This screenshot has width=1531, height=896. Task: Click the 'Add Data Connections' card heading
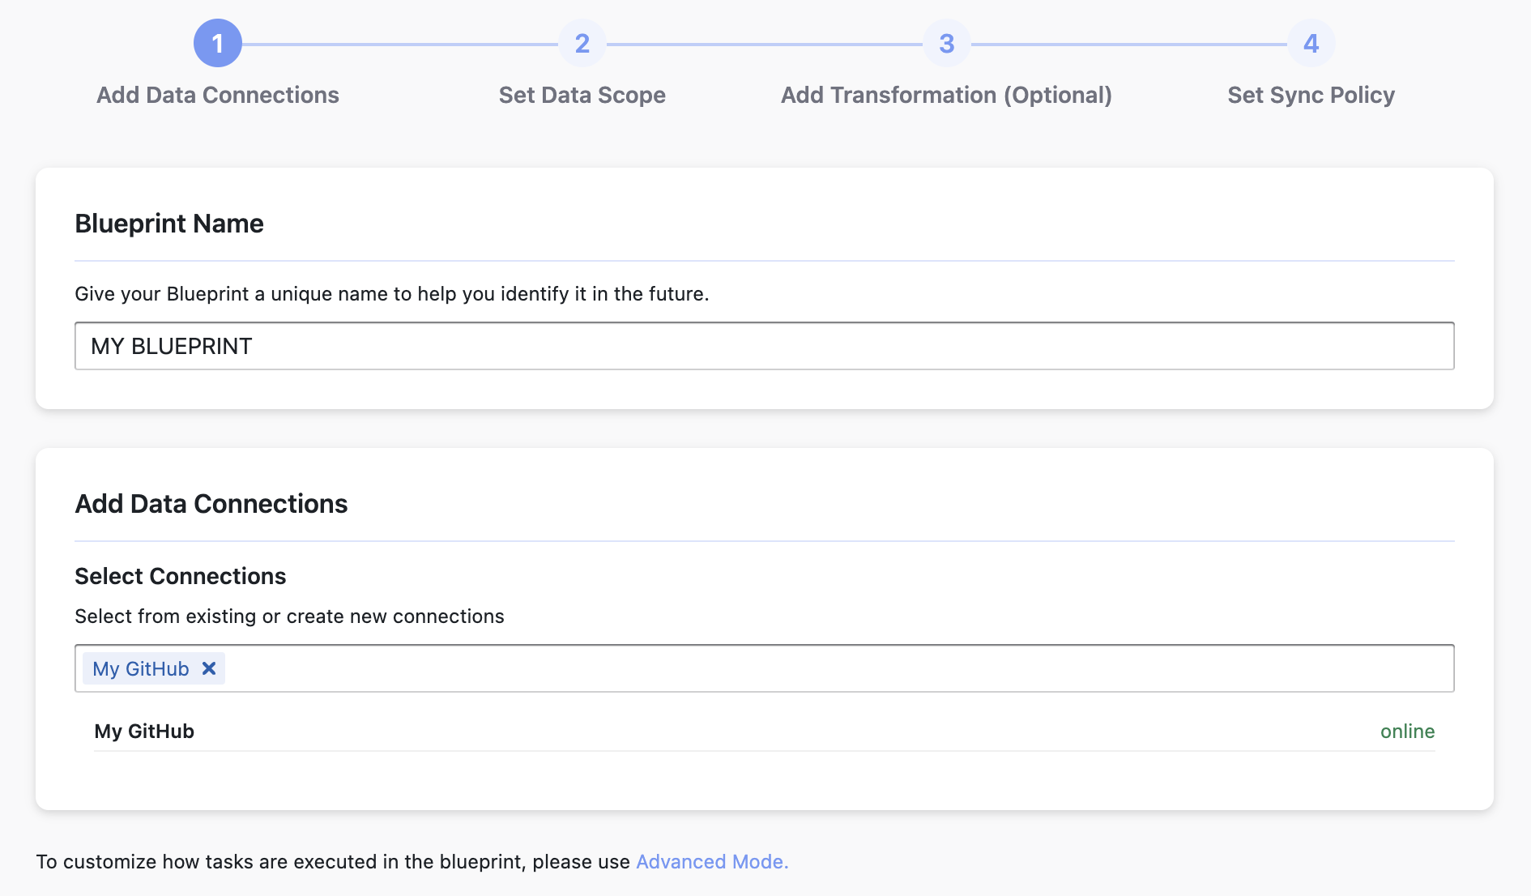tap(211, 504)
